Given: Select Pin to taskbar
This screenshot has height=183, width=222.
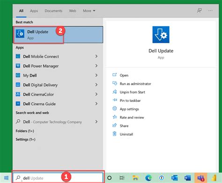Looking at the screenshot, I should (x=130, y=100).
